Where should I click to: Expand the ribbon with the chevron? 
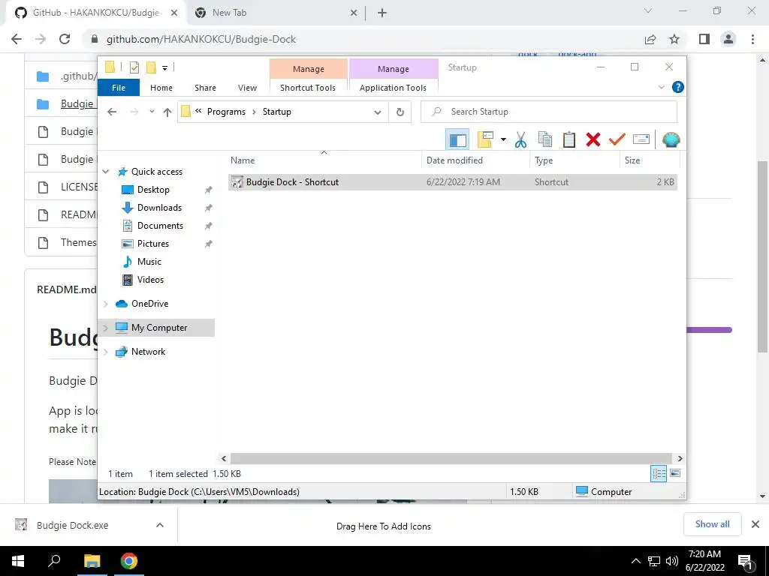click(661, 87)
